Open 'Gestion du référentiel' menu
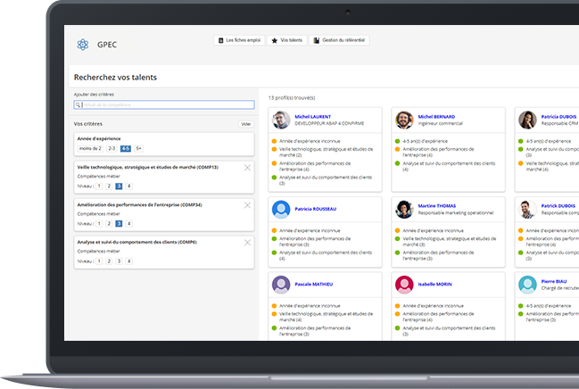Image resolution: width=579 pixels, height=389 pixels. click(338, 40)
